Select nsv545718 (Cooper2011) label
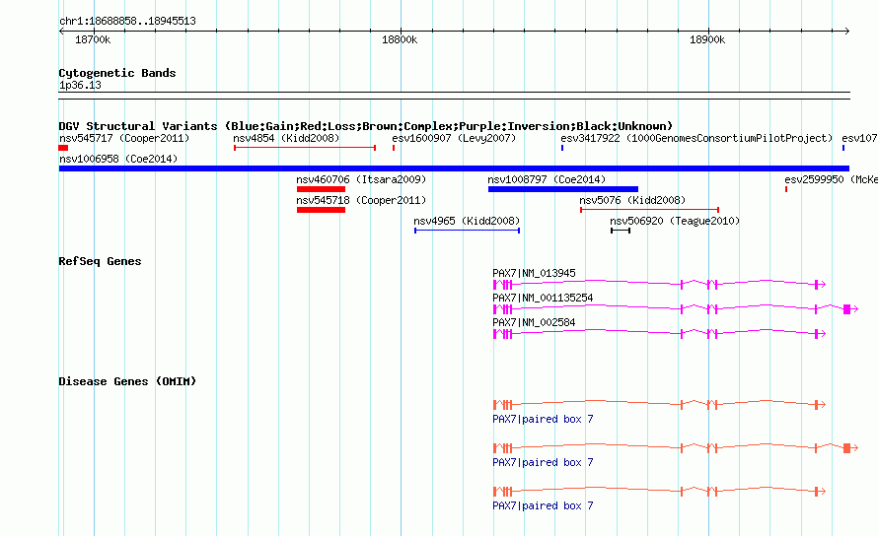The image size is (878, 536). [361, 200]
